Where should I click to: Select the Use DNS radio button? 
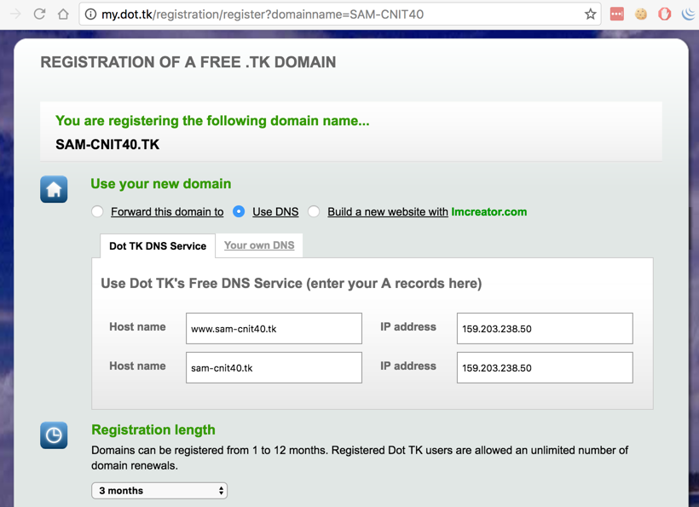click(x=239, y=211)
